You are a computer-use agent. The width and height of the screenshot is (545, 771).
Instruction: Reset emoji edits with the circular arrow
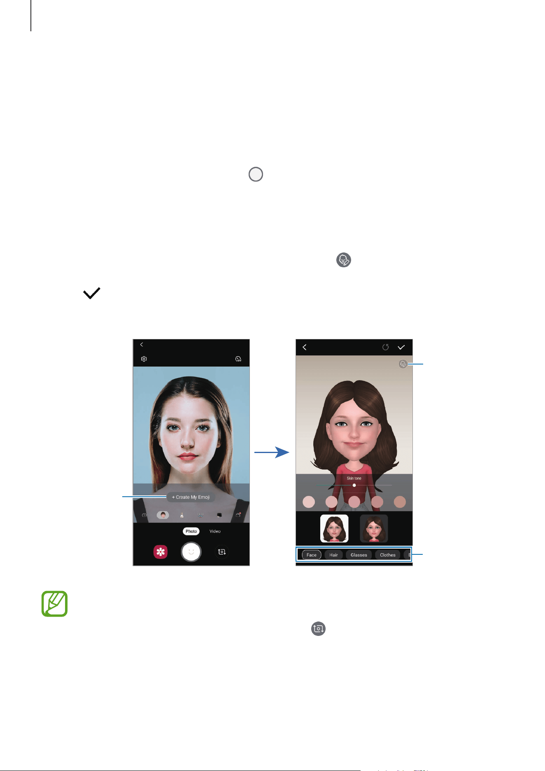click(385, 347)
